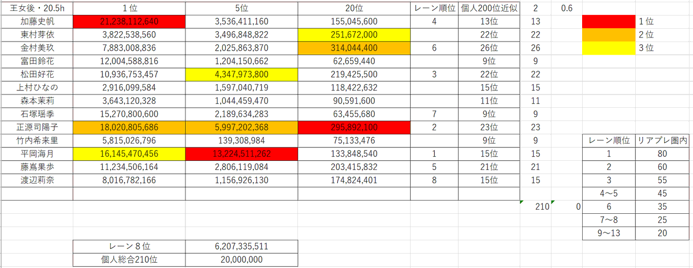Click the 4～5 lane rank cell

point(609,194)
